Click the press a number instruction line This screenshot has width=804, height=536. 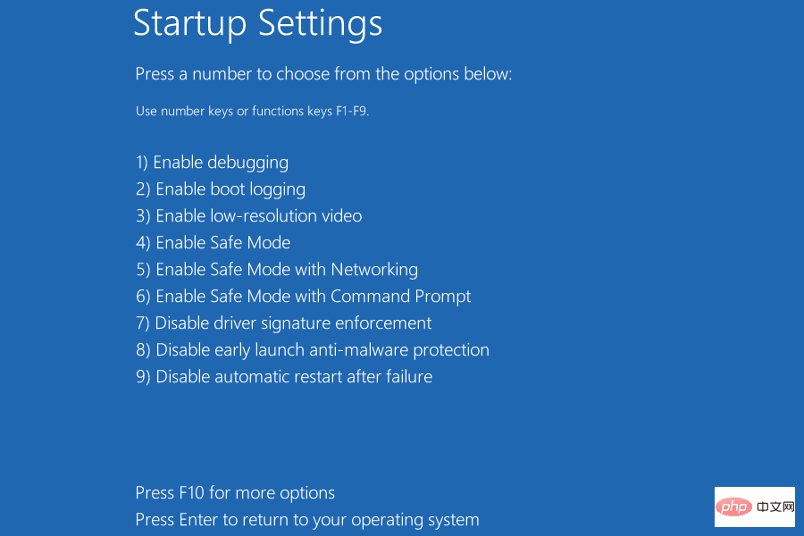click(x=322, y=74)
